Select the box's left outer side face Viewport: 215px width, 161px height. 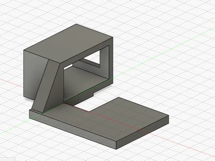pos(32,74)
